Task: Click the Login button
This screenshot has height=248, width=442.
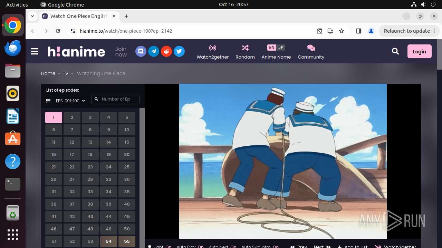Action: (420, 51)
